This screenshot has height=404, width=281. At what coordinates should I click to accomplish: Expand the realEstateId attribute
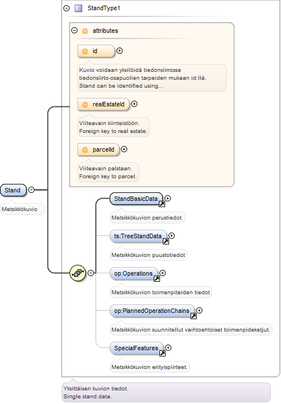[x=134, y=104]
